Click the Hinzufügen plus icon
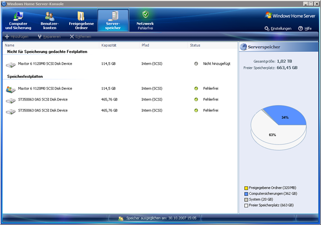 coord(7,37)
